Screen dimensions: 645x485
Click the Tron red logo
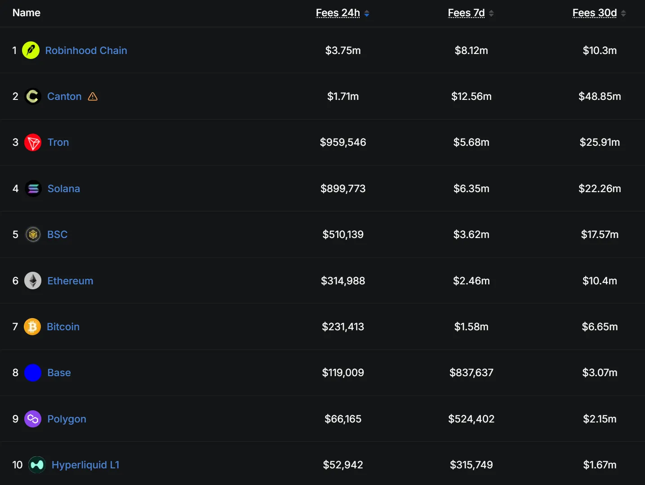click(33, 143)
